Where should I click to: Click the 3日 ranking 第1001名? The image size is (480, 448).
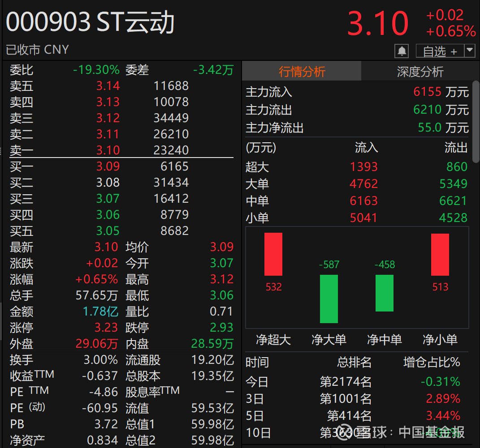(346, 399)
